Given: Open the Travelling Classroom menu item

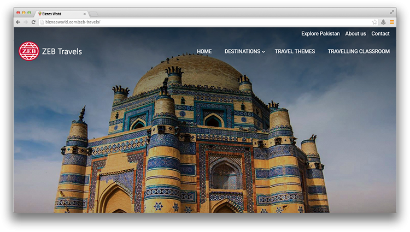Looking at the screenshot, I should [x=359, y=51].
